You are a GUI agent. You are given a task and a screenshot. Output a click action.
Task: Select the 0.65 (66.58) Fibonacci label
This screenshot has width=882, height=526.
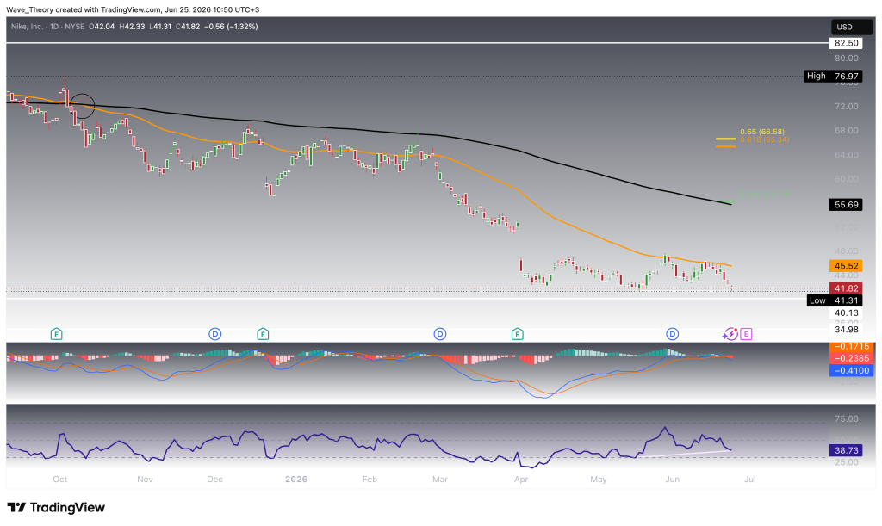[x=762, y=132]
